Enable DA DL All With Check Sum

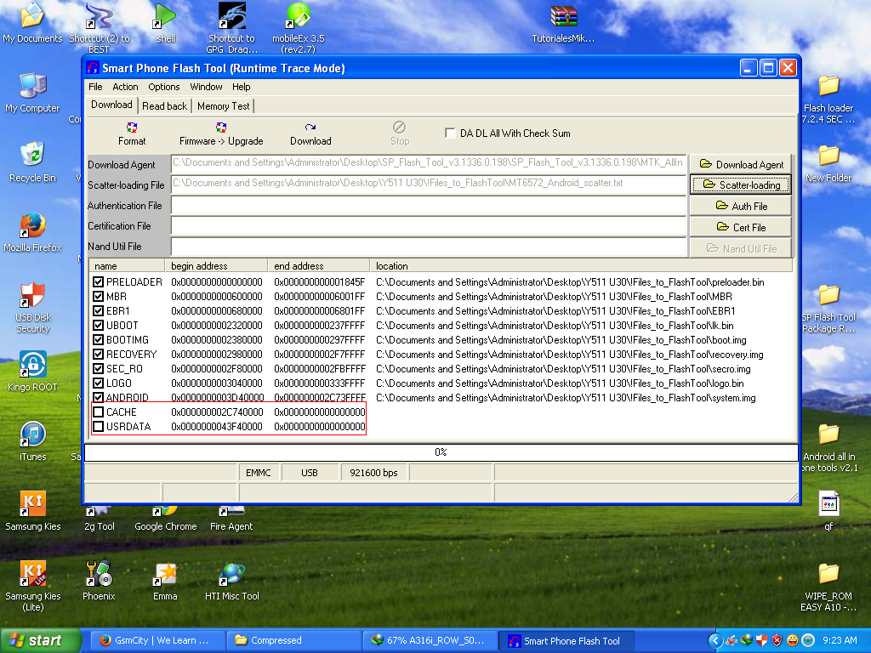[x=451, y=133]
